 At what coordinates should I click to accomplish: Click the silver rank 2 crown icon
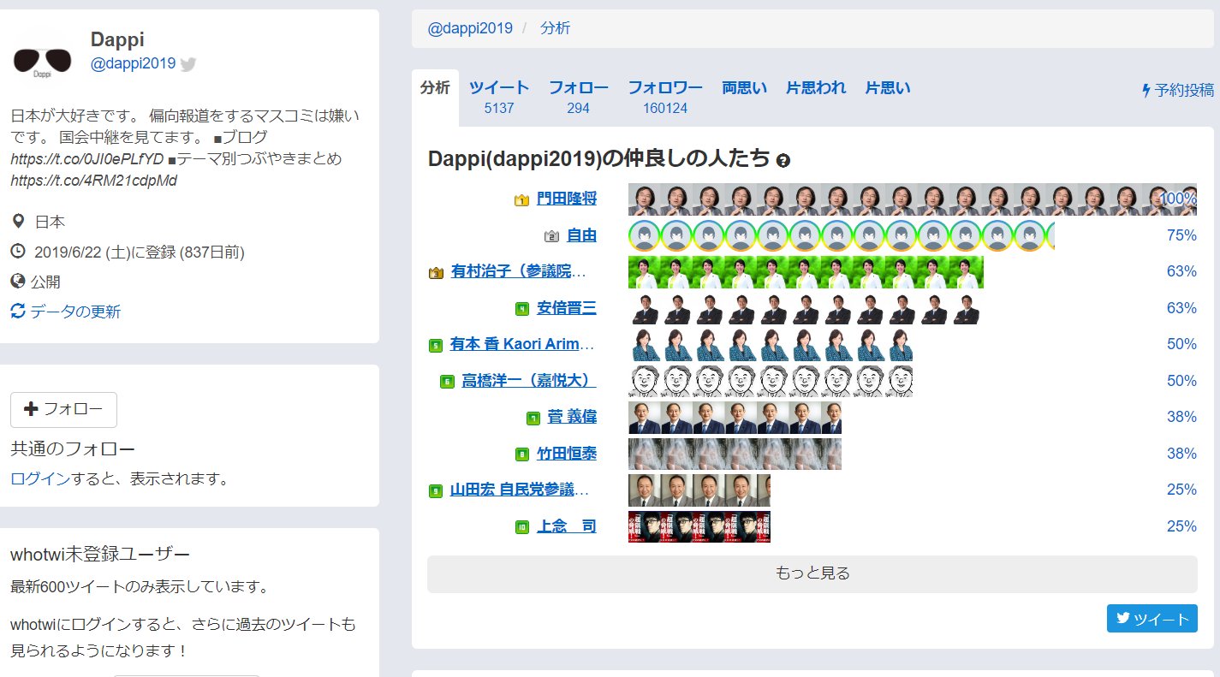pyautogui.click(x=551, y=236)
